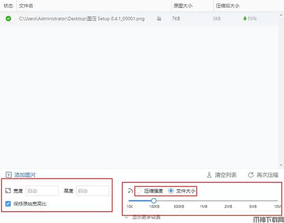
Task: Click the recompress refresh icon
Action: [251, 175]
